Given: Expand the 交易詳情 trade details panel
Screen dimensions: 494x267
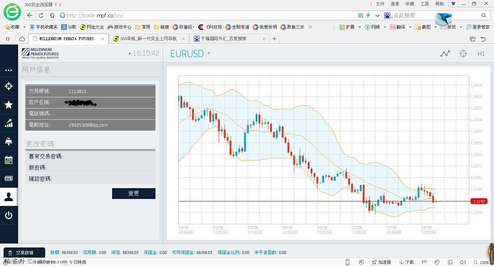Looking at the screenshot, I should point(24,253).
